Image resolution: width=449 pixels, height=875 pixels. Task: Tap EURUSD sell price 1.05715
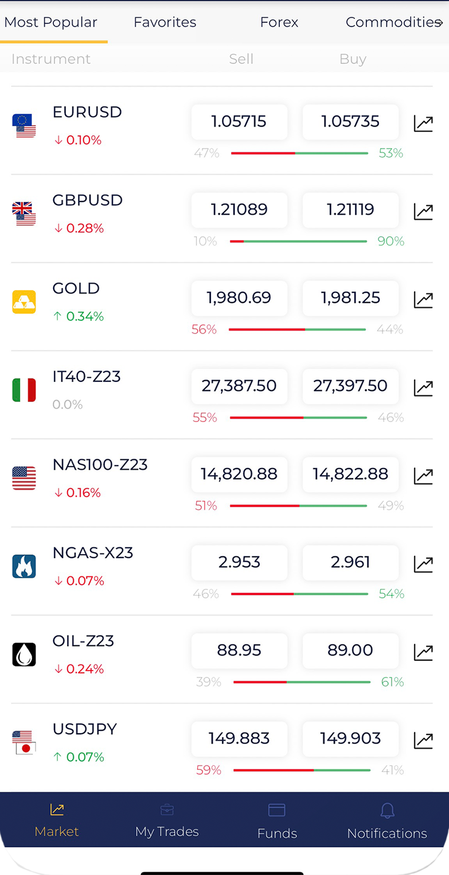tap(239, 122)
